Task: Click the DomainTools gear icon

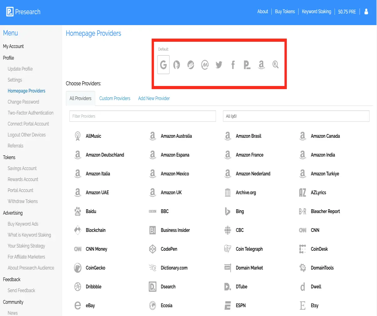Action: tap(303, 268)
